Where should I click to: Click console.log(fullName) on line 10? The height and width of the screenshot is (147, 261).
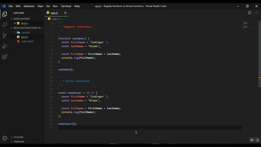(78, 58)
